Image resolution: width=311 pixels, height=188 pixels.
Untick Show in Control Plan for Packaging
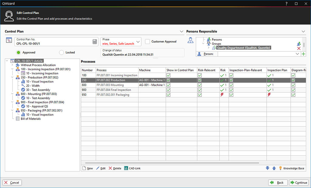(x=168, y=95)
